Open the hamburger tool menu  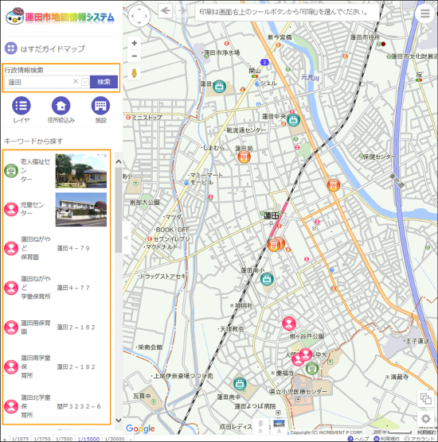424,14
